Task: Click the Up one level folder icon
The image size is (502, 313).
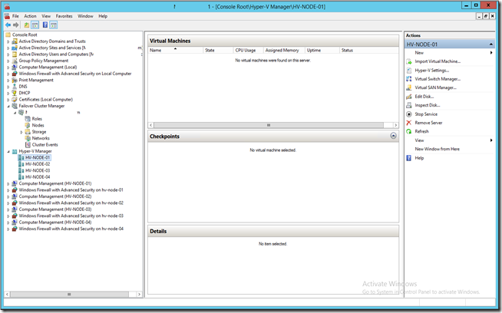Action: tap(26, 25)
